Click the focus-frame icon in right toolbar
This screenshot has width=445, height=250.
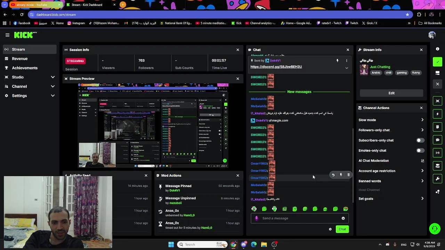[x=437, y=101]
